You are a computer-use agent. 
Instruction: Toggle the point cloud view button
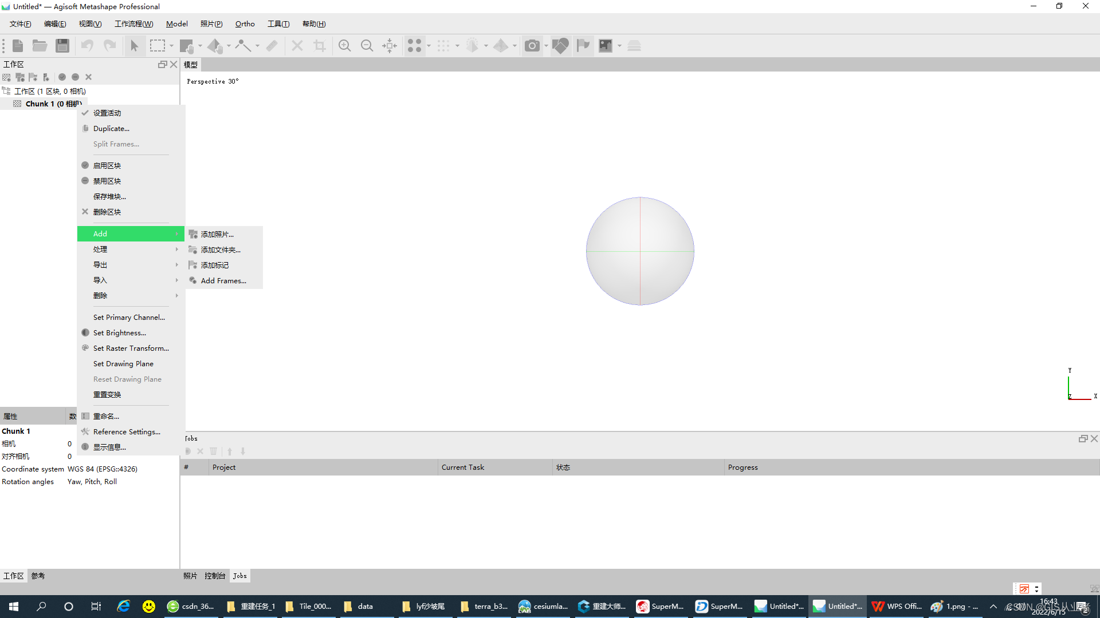coord(414,46)
